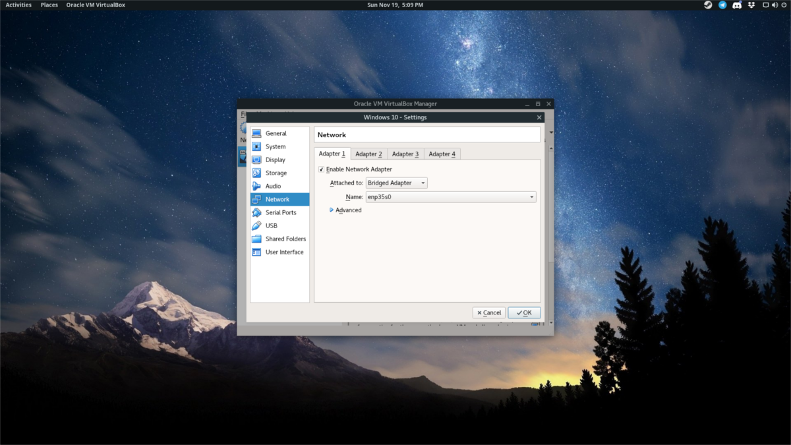Open the User Interface settings category

[x=284, y=252]
